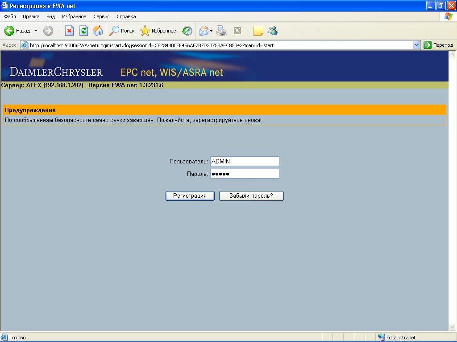The image size is (457, 342).
Task: Click the yellow note Discuss icon
Action: pos(258,31)
